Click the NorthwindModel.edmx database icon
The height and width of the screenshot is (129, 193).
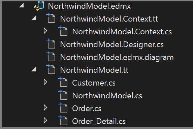[39, 6]
